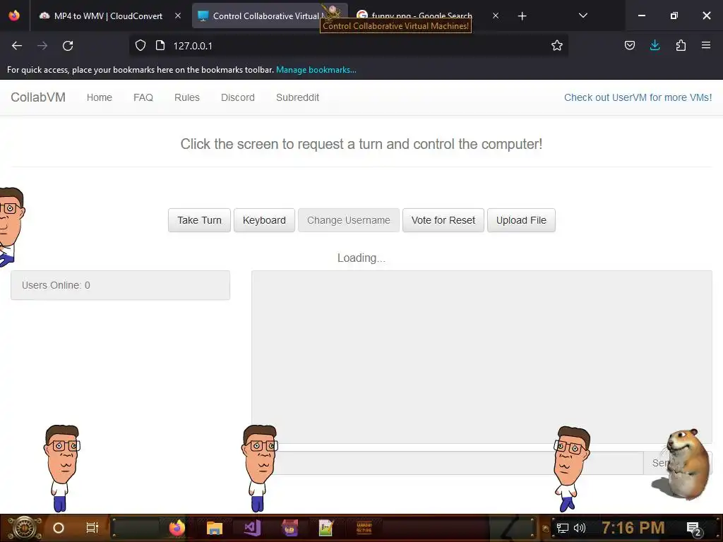Viewport: 723px width, 542px height.
Task: Open the orange numeric app icon on the taskbar
Action: pyautogui.click(x=364, y=528)
